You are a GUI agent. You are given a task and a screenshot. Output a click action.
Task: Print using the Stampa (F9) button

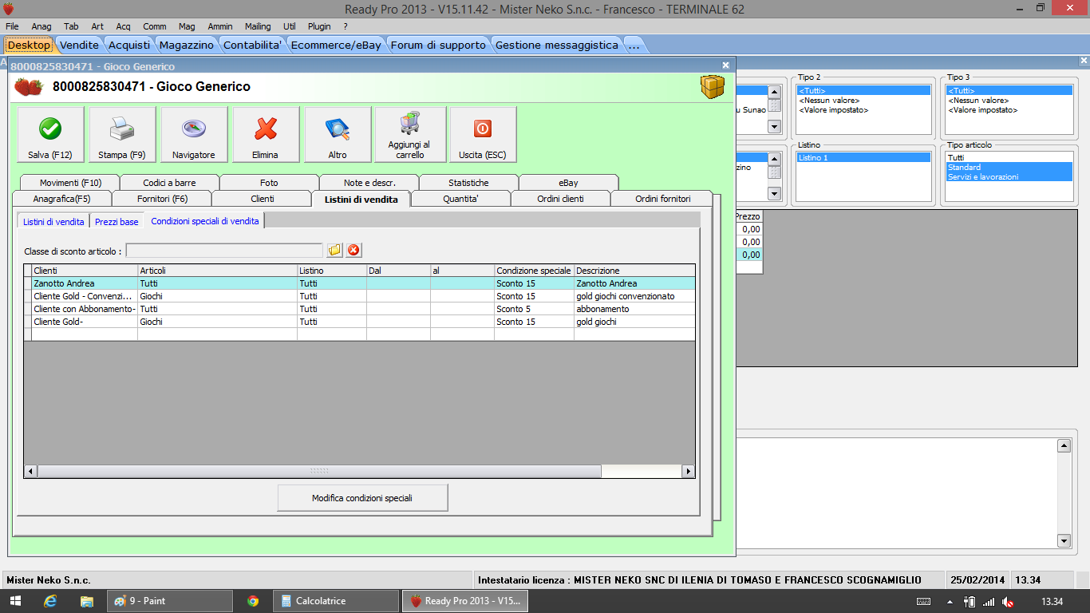pos(122,135)
